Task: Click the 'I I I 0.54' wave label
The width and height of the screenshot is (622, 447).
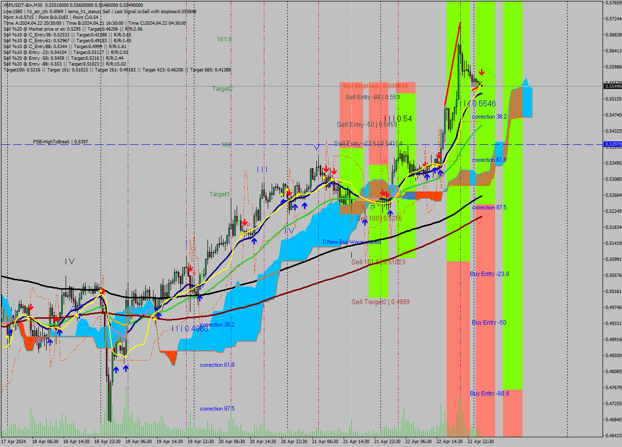Action: point(397,119)
